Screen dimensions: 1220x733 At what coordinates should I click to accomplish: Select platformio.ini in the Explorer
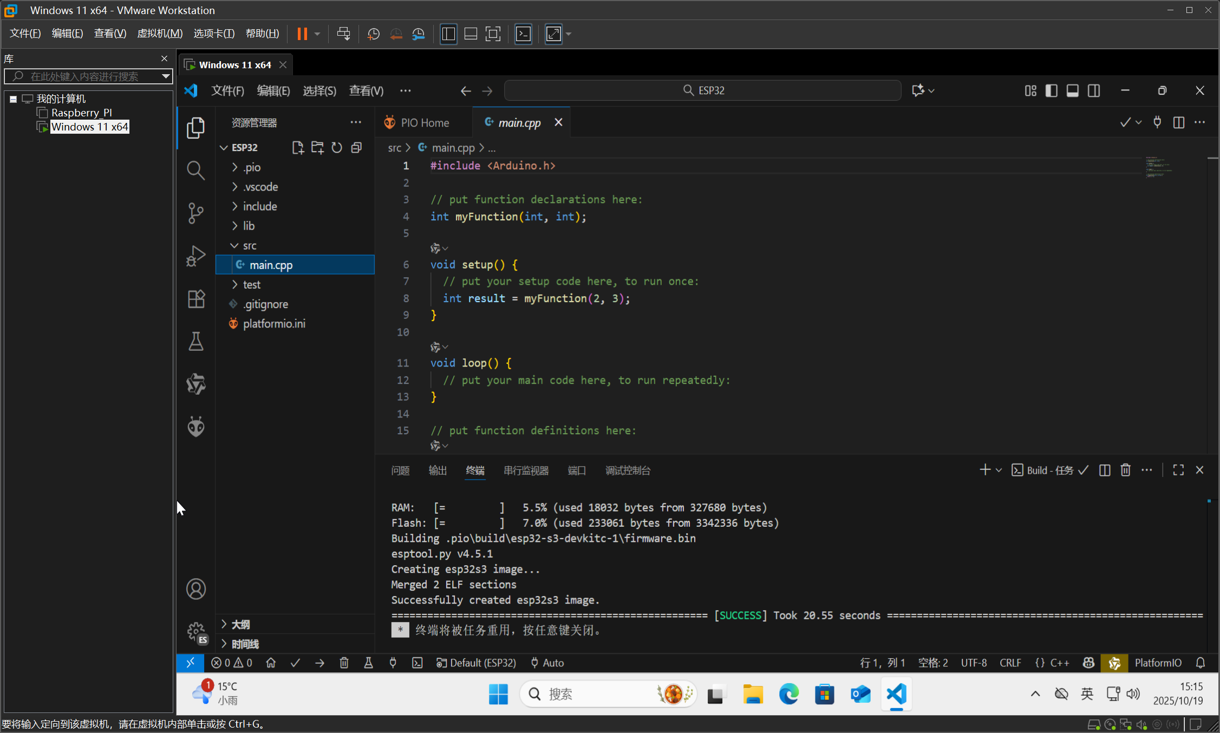pos(274,323)
